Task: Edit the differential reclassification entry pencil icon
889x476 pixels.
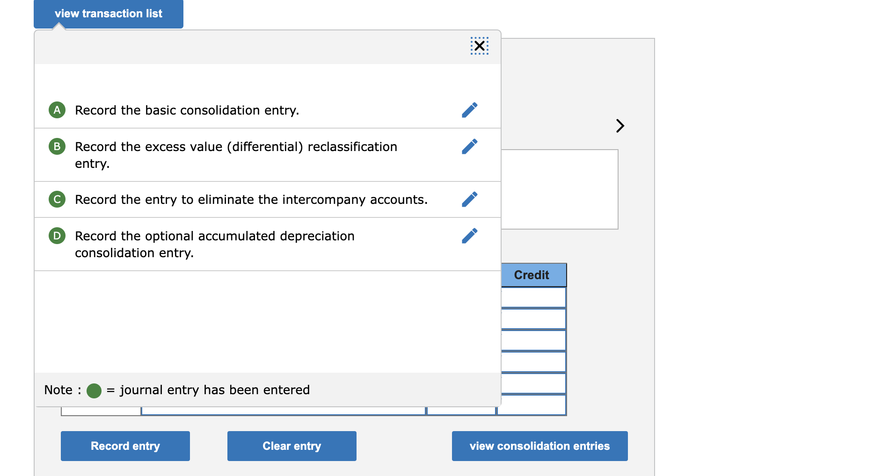Action: (x=470, y=146)
